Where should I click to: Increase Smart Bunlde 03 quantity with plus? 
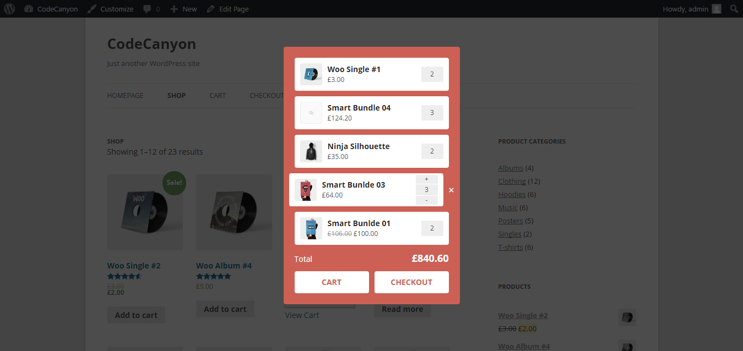pos(427,179)
